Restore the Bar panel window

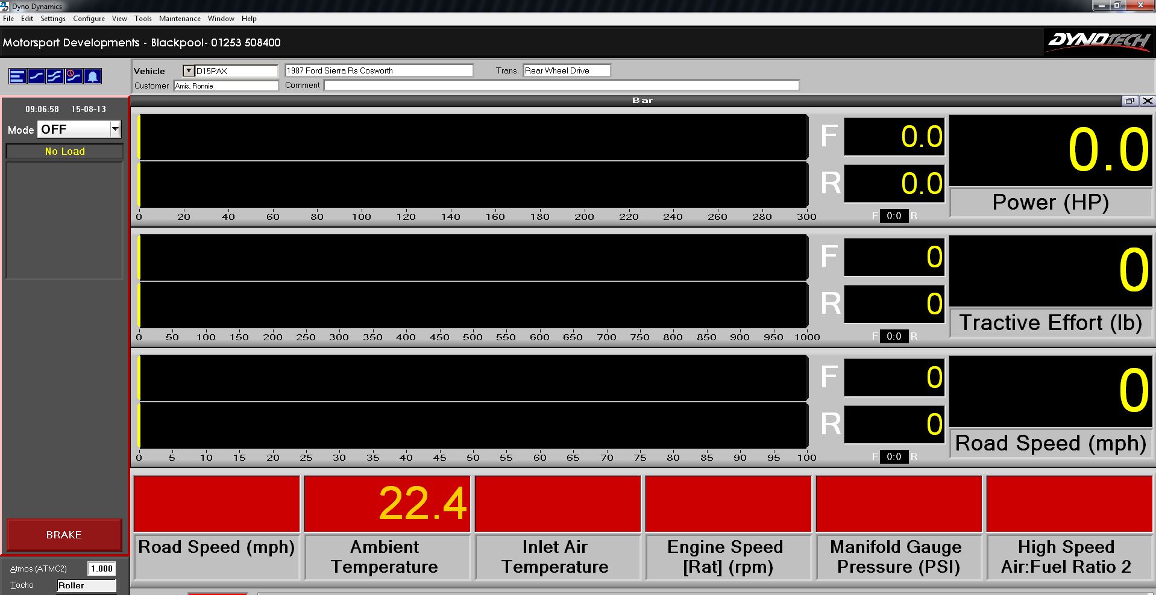(1129, 101)
